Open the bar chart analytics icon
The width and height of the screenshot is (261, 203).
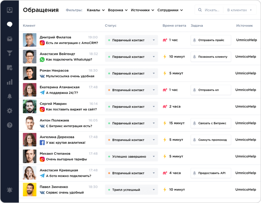coord(10,82)
